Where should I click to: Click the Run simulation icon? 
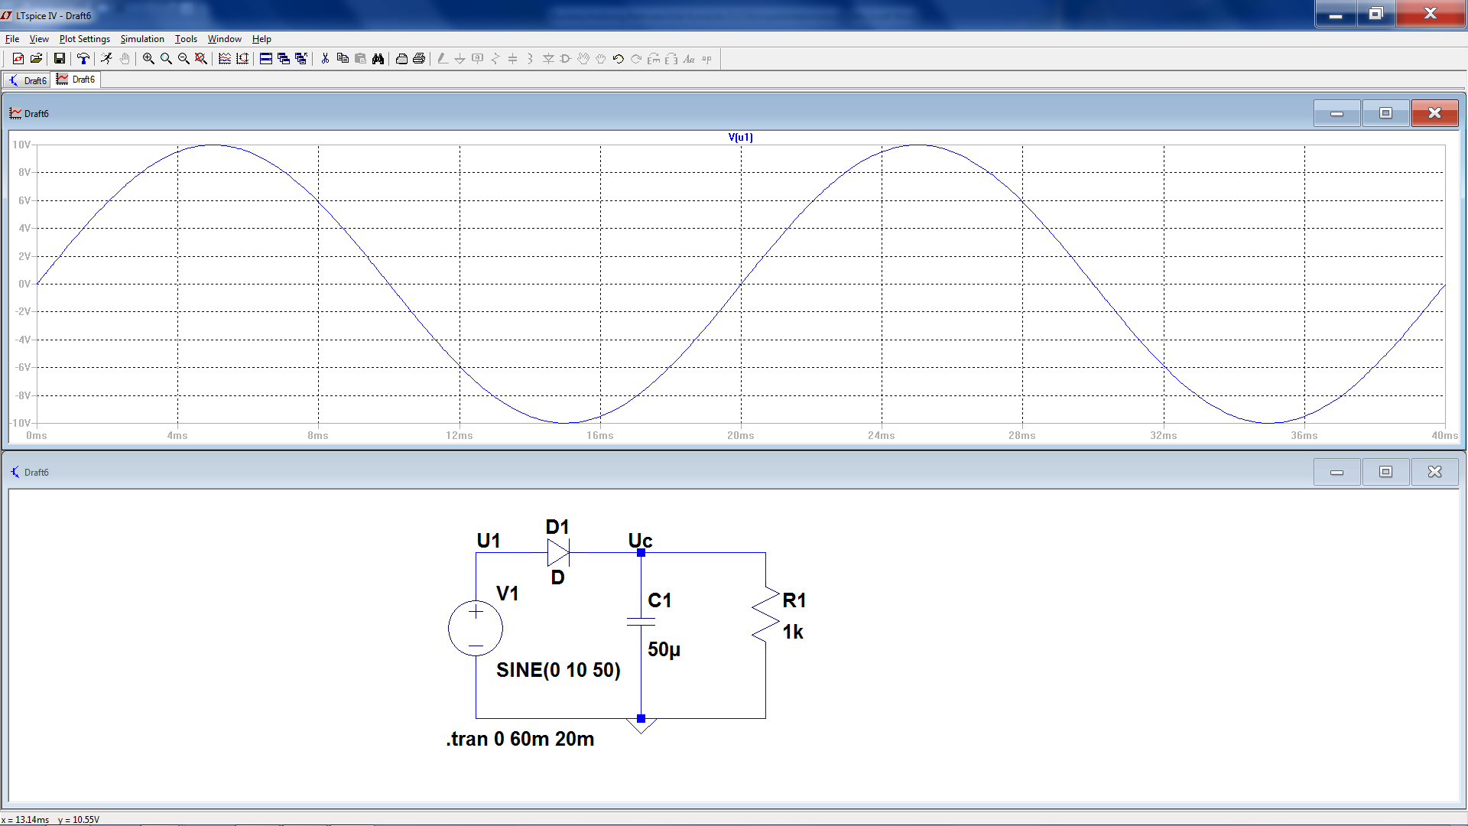tap(106, 59)
